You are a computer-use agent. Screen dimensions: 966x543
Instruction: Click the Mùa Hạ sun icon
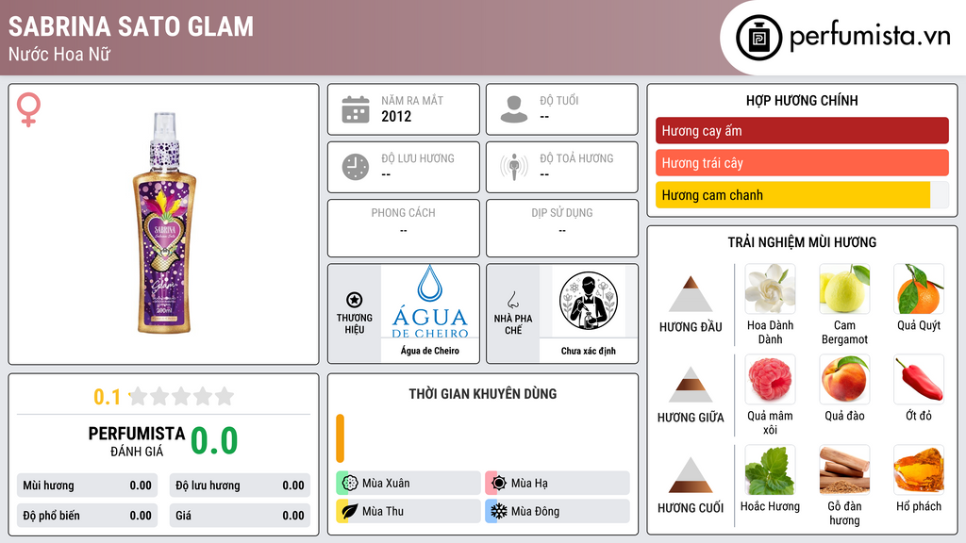[499, 484]
